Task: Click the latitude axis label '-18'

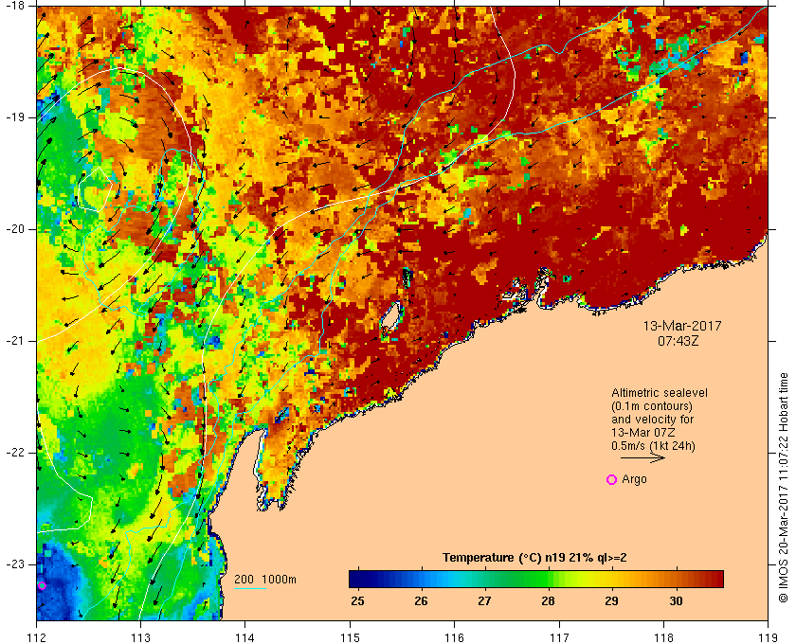Action: point(15,6)
